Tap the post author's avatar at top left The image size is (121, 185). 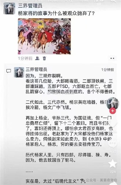pyautogui.click(x=9, y=8)
